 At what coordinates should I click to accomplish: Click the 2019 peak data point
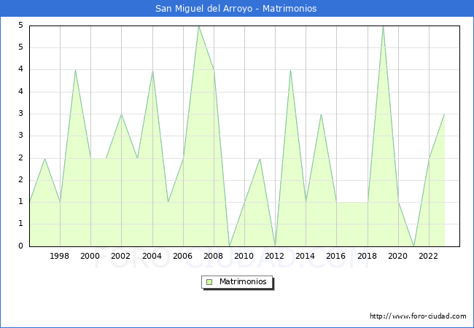tap(383, 26)
